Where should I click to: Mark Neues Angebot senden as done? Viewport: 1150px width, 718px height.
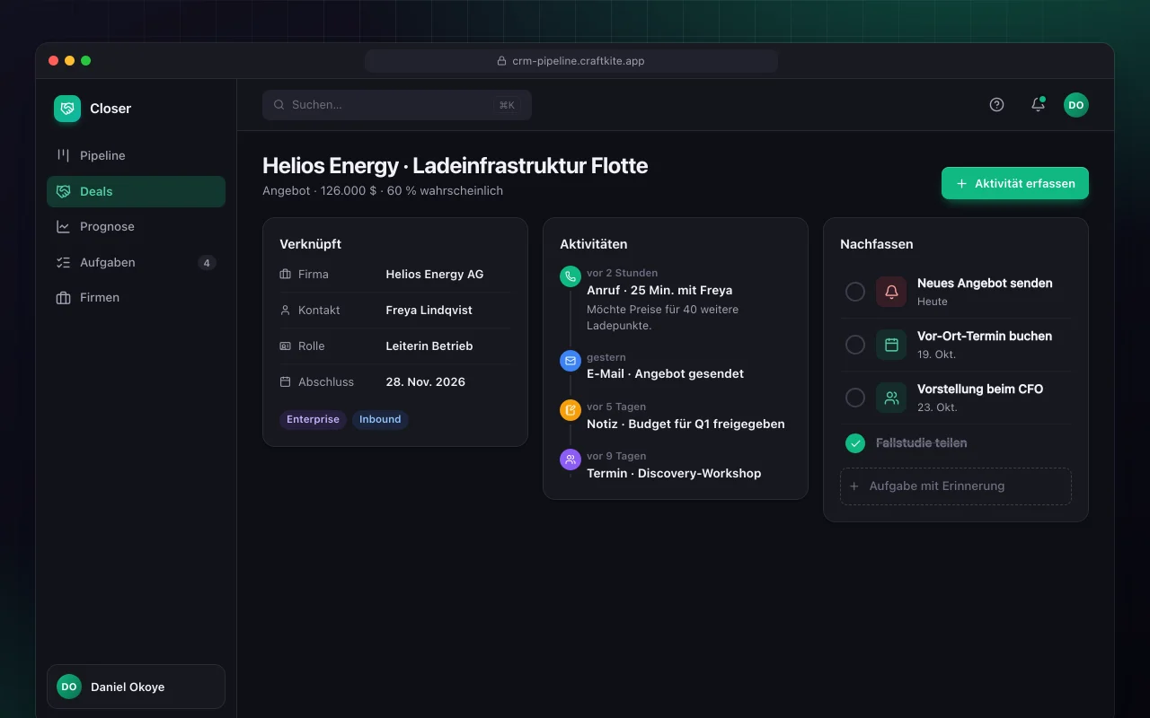tap(855, 292)
